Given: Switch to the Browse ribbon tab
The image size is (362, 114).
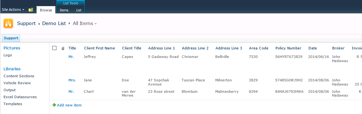Looking at the screenshot, I should (46, 10).
